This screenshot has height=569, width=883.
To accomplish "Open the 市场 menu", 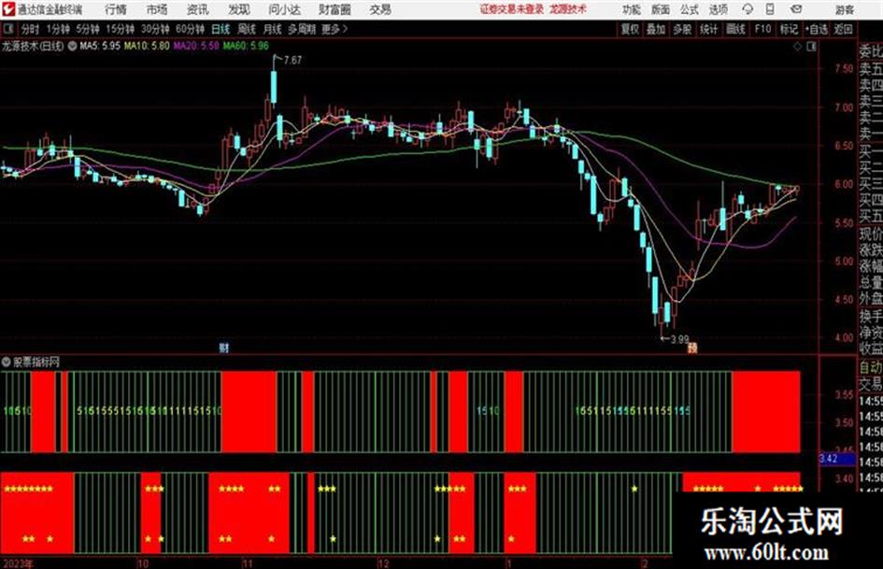I will point(157,9).
